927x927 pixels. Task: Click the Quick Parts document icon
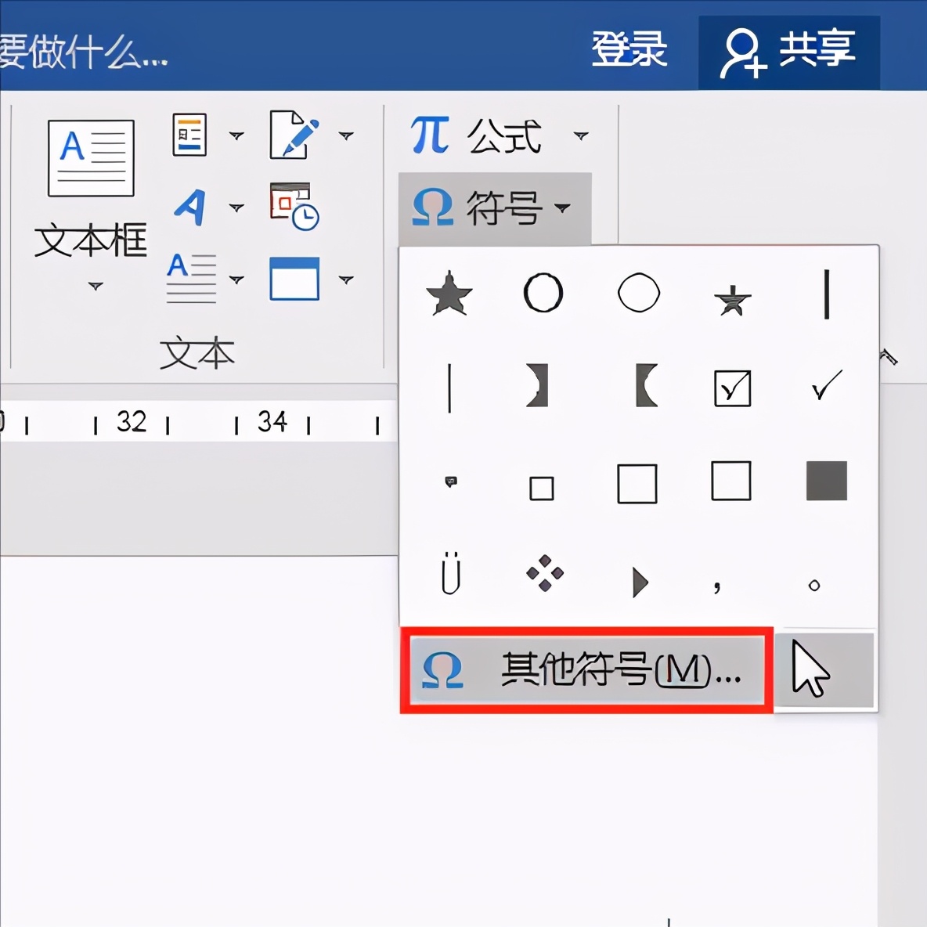click(x=189, y=135)
